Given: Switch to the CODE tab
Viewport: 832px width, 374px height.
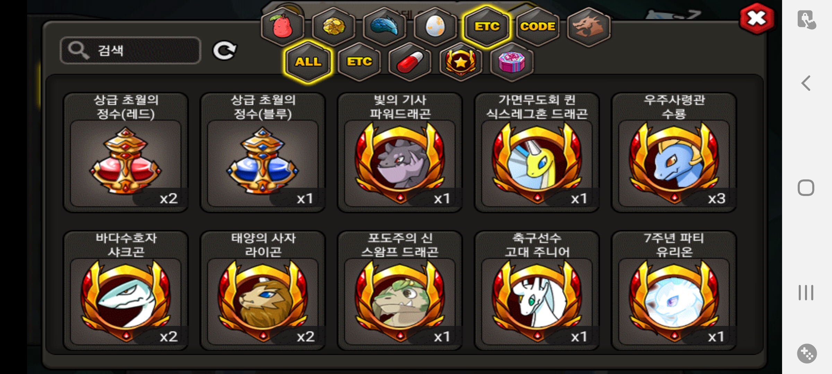Looking at the screenshot, I should tap(538, 27).
